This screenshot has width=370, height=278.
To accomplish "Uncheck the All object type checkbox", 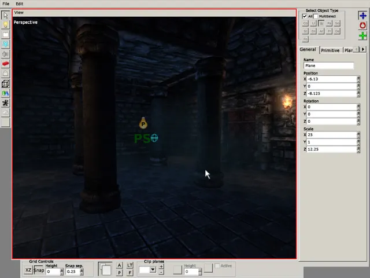I will click(305, 16).
